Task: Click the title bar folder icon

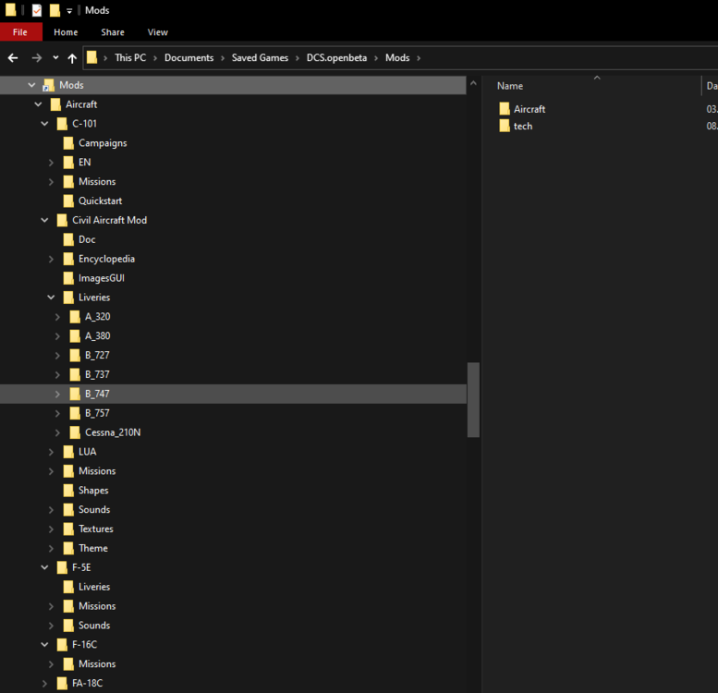Action: (x=10, y=10)
